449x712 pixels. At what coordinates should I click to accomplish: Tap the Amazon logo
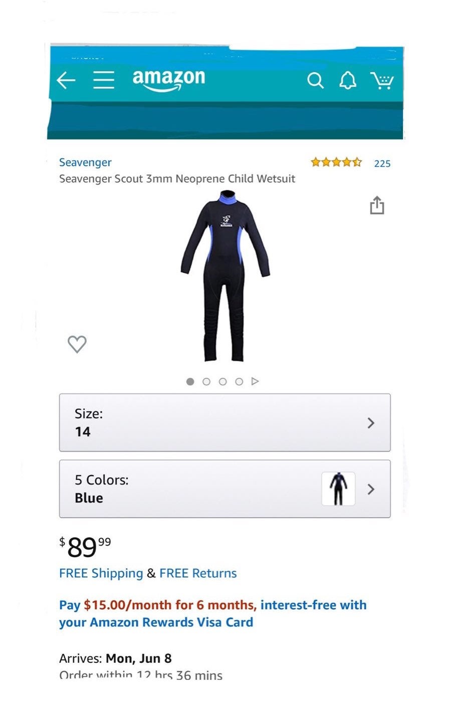pyautogui.click(x=169, y=81)
